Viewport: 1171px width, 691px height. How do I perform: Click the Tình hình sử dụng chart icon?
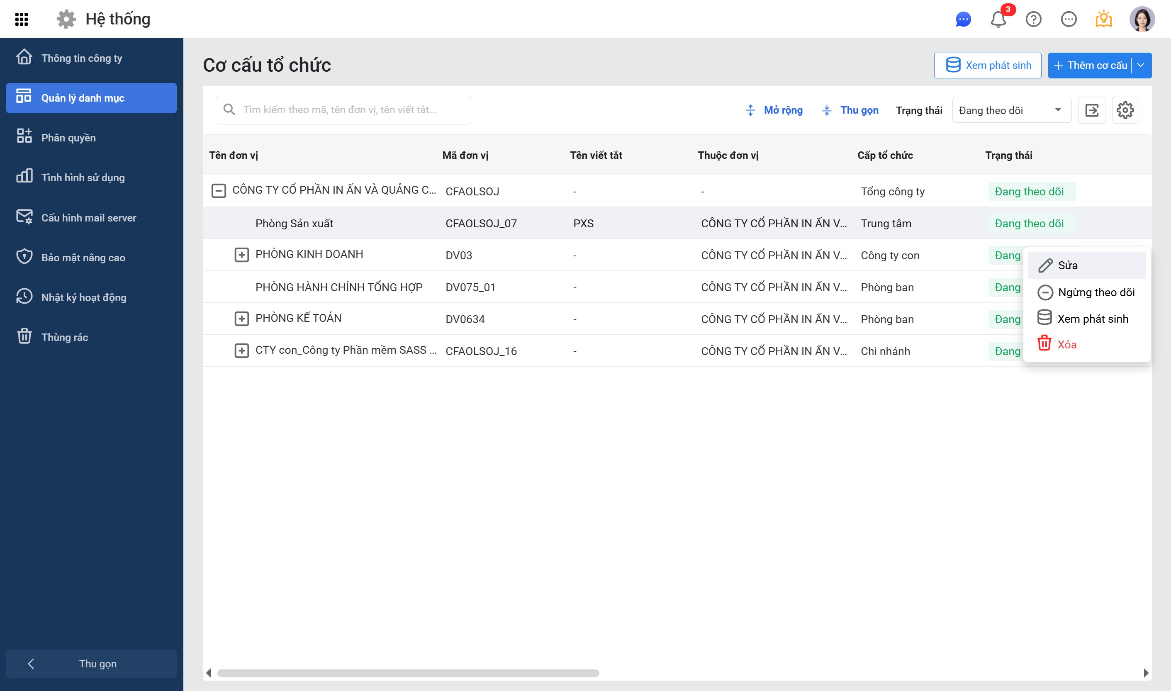24,176
